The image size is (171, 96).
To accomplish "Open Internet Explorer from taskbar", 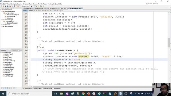I will click(99, 94).
